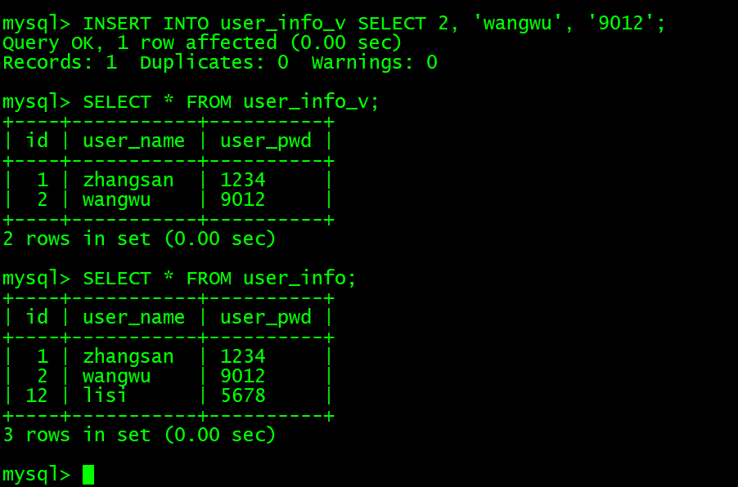Click the user_pwd header in first table
The width and height of the screenshot is (738, 487).
pos(266,141)
